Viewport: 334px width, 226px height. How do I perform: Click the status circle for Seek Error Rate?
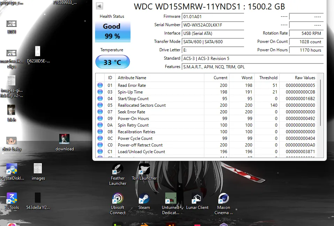tap(100, 112)
